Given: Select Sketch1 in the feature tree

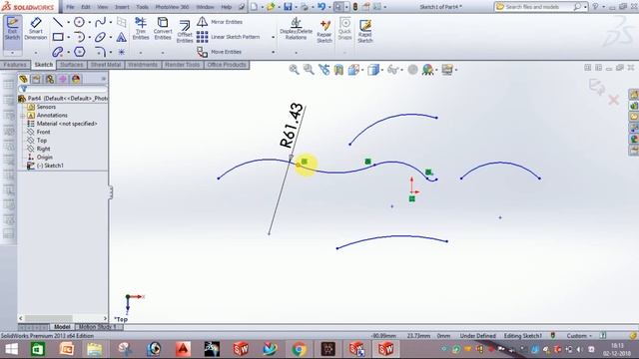Looking at the screenshot, I should click(50, 166).
